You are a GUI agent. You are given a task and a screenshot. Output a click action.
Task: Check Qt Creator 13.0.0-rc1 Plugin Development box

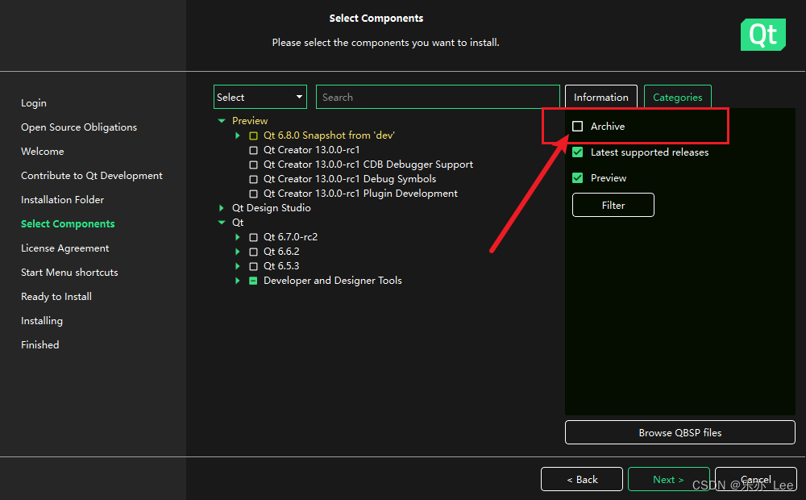pos(253,194)
